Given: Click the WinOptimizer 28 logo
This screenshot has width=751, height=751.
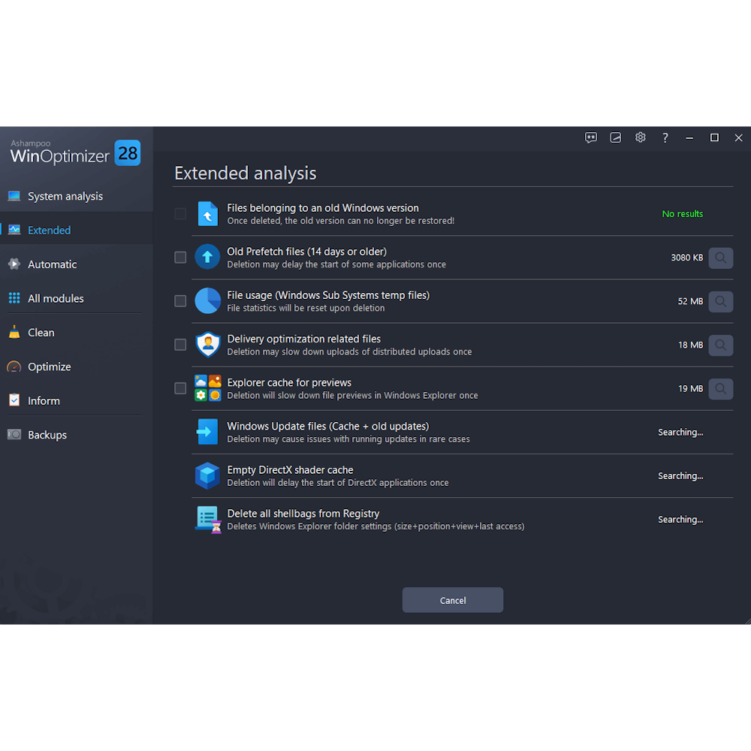Looking at the screenshot, I should tap(75, 152).
